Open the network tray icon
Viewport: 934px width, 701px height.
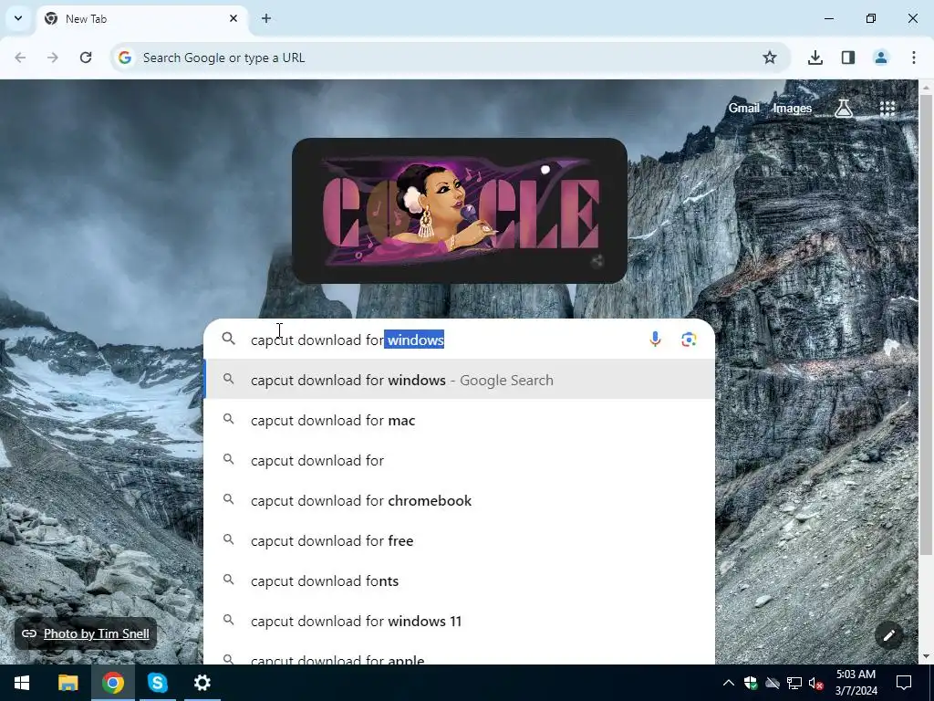(794, 683)
